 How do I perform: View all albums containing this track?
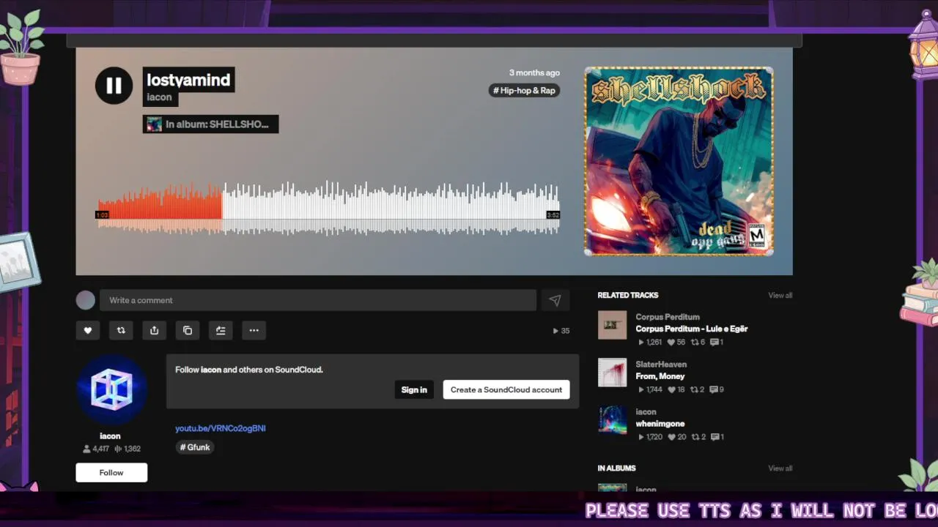[780, 468]
